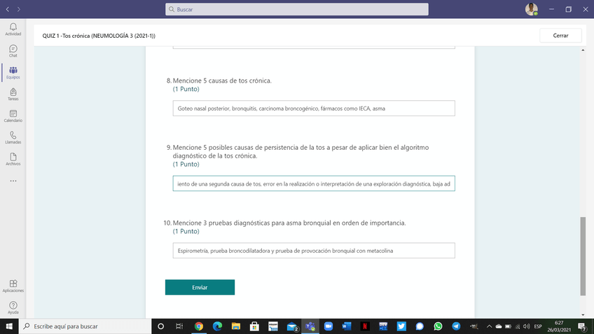Show more apps via the ellipsis
The width and height of the screenshot is (594, 334).
click(13, 181)
